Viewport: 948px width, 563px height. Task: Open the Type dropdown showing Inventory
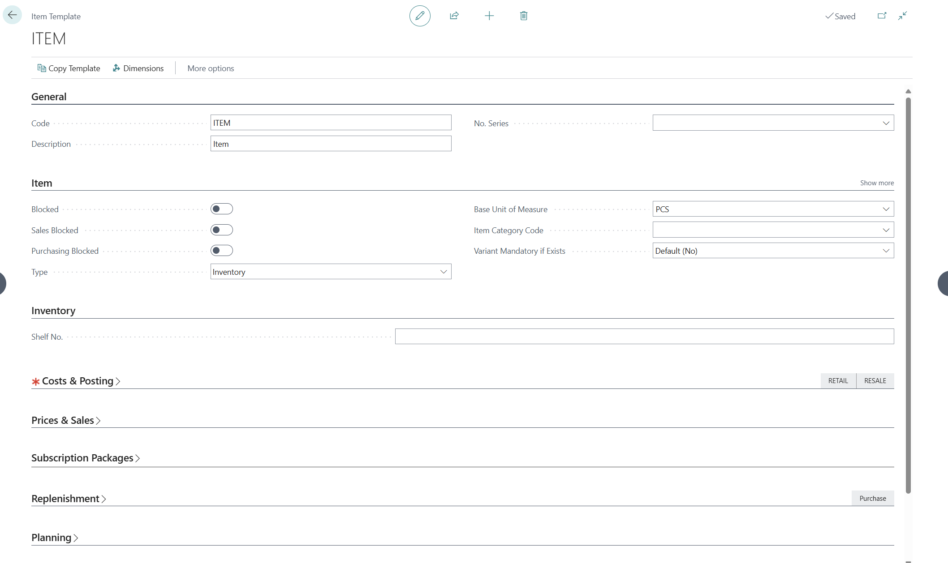[331, 272]
